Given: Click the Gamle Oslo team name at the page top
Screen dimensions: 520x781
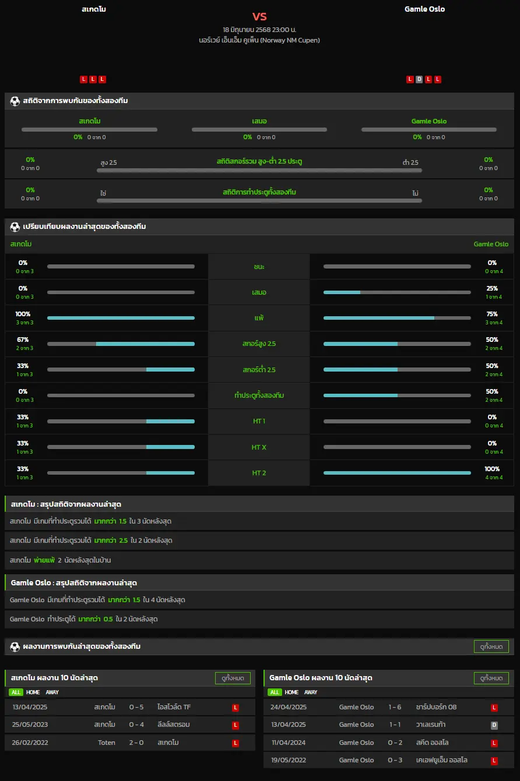Looking at the screenshot, I should [x=425, y=9].
